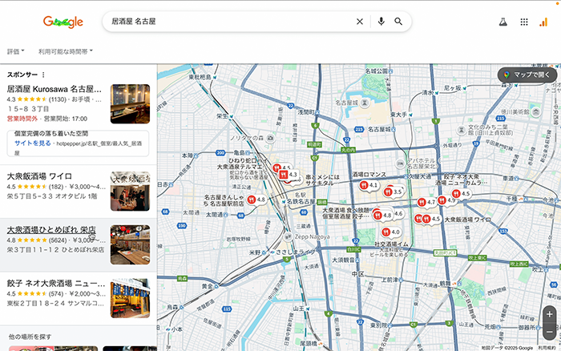Click the 営業時間外 status text

point(22,119)
